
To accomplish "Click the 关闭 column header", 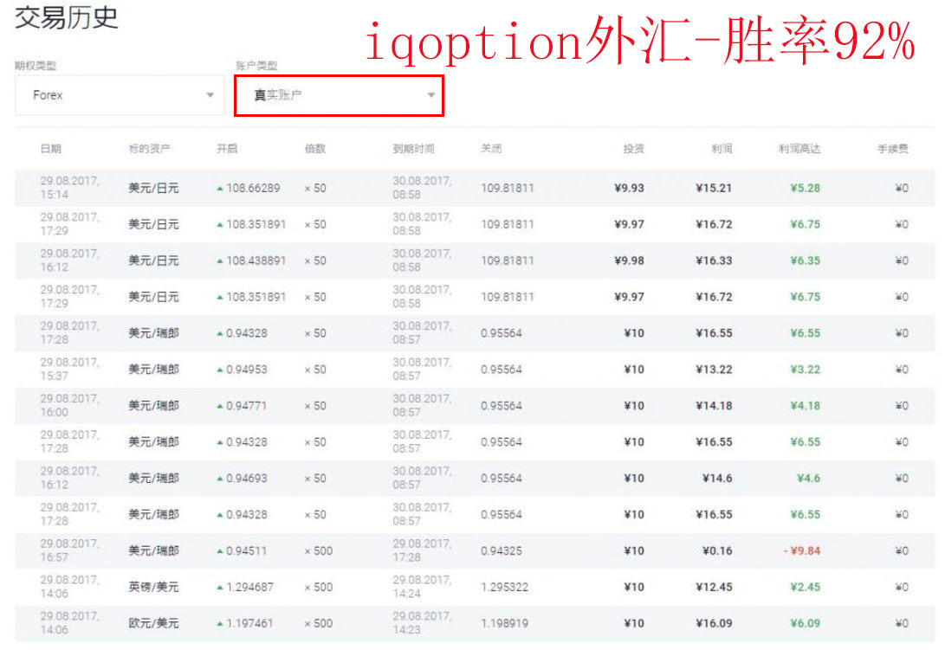I will coord(491,149).
